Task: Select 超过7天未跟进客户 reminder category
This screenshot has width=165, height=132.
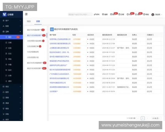Action: 36,30
